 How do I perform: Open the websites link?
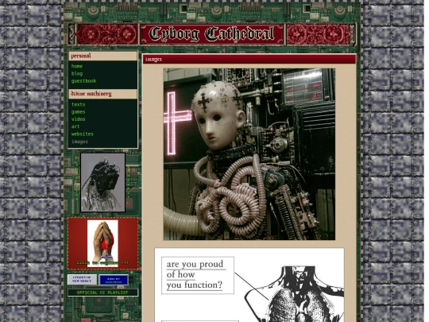click(x=83, y=134)
